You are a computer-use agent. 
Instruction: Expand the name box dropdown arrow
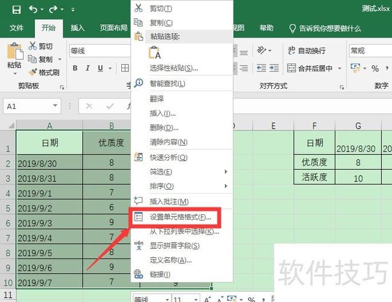(x=55, y=106)
